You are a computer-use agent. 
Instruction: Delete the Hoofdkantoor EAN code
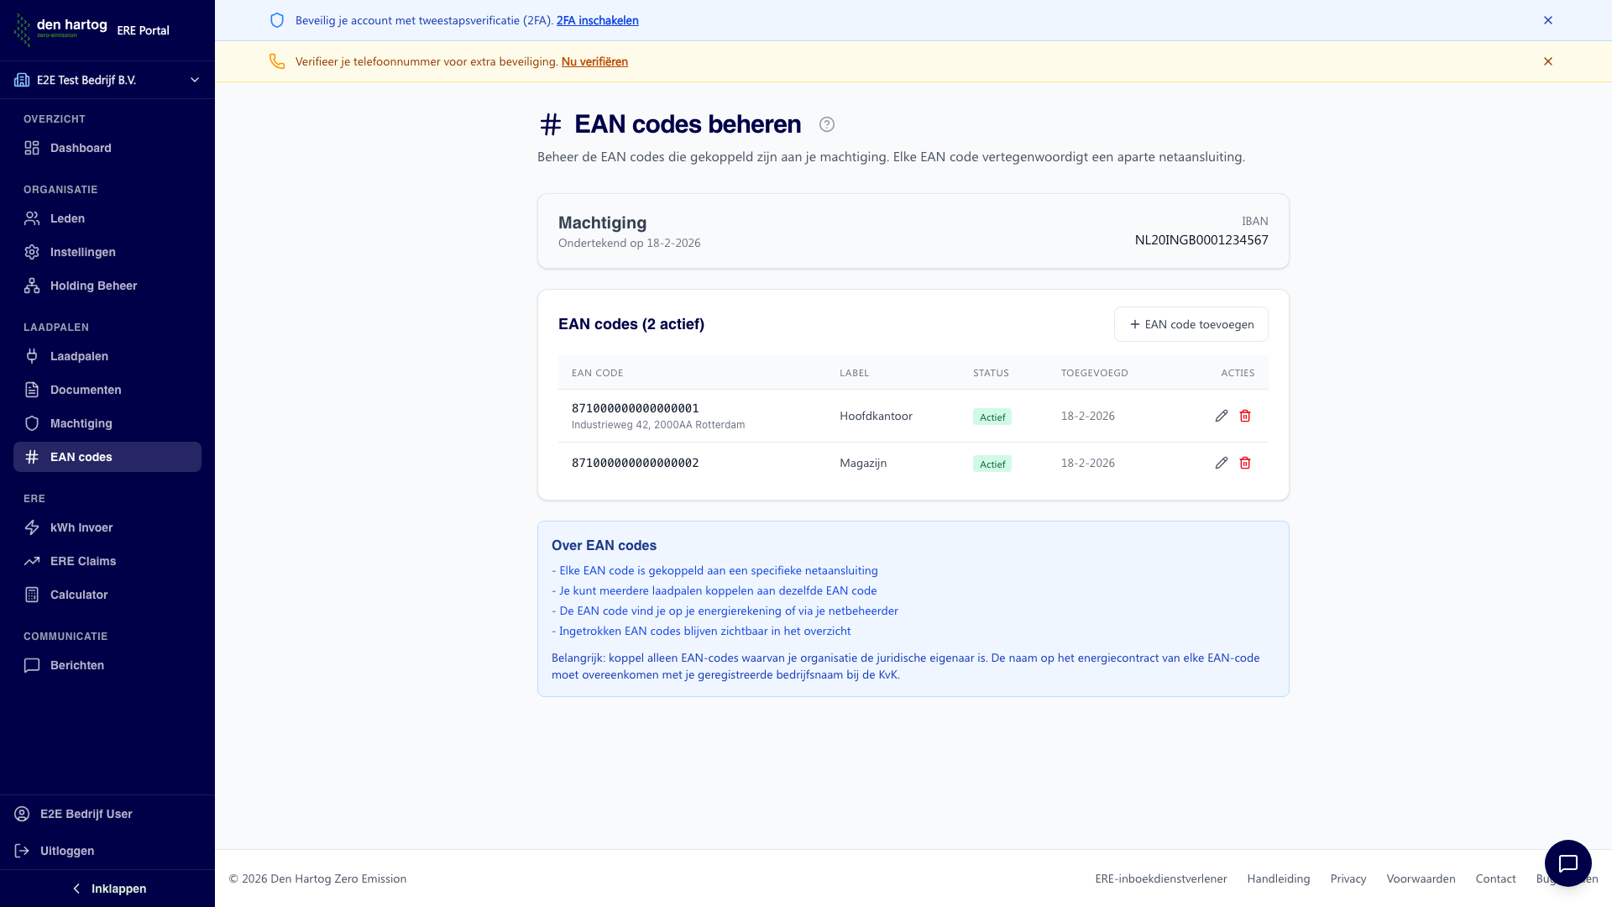[1245, 416]
